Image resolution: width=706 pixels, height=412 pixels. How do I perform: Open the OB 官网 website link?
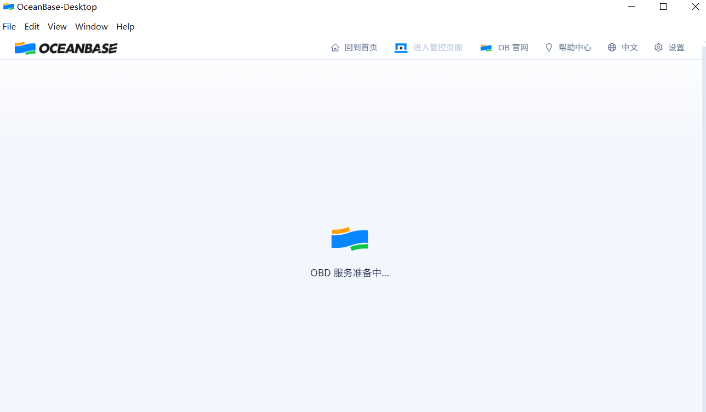(x=511, y=47)
